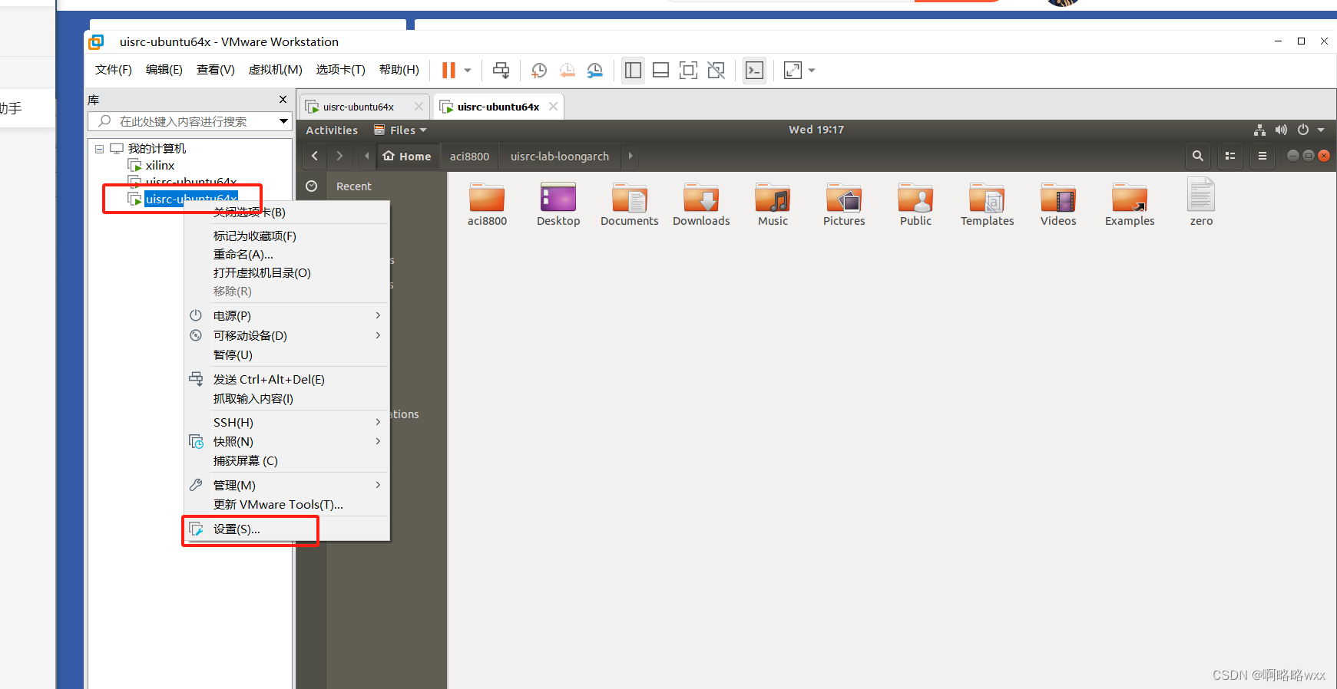Click the aci8800 path bar segment
The width and height of the screenshot is (1337, 689).
tap(469, 157)
